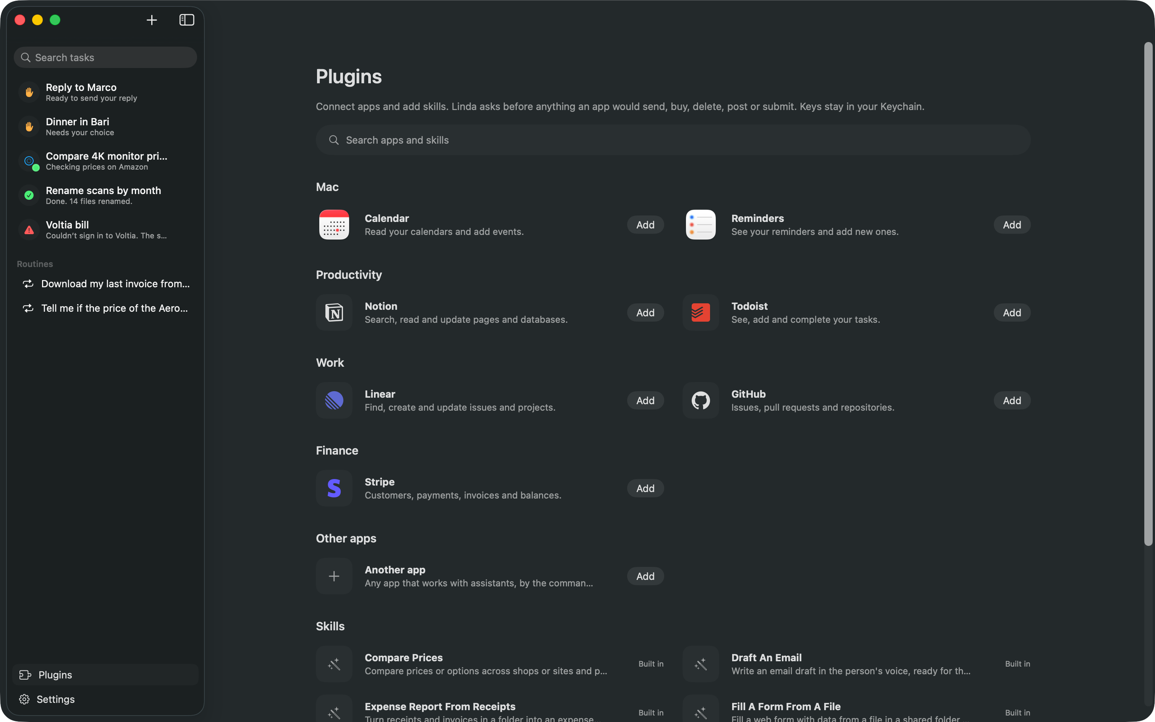Click the Reminders app icon
This screenshot has width=1155, height=722.
700,225
